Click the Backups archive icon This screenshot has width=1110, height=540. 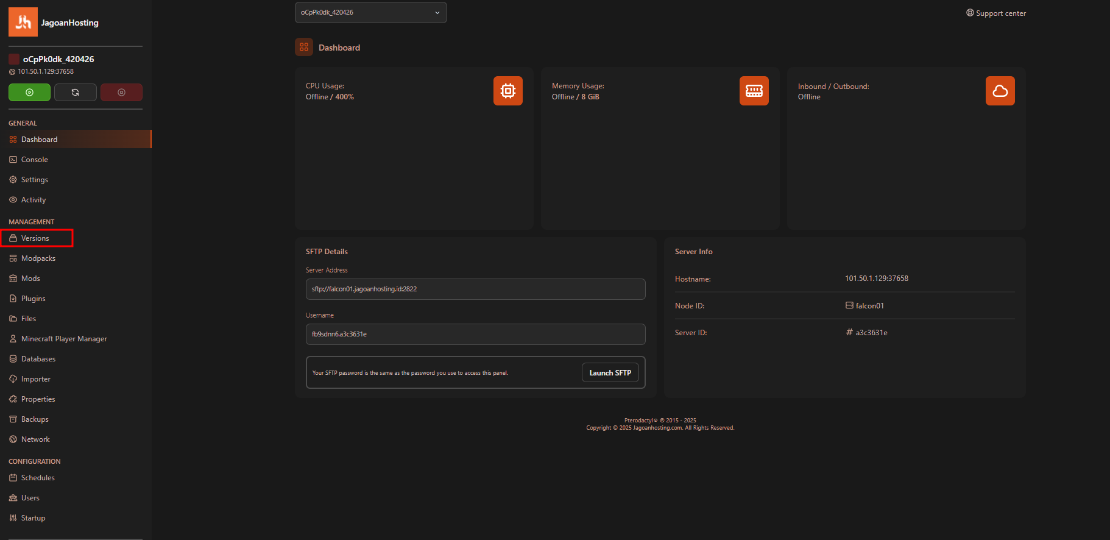(x=13, y=419)
